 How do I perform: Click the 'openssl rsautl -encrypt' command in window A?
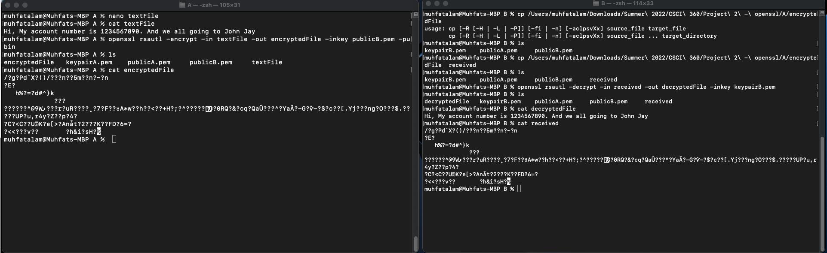point(259,39)
